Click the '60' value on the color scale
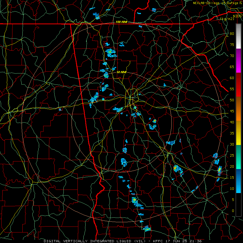The image size is (243, 243). coord(232,78)
